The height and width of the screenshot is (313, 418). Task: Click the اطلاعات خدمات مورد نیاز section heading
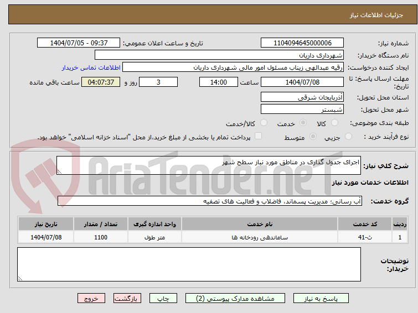[370, 182]
